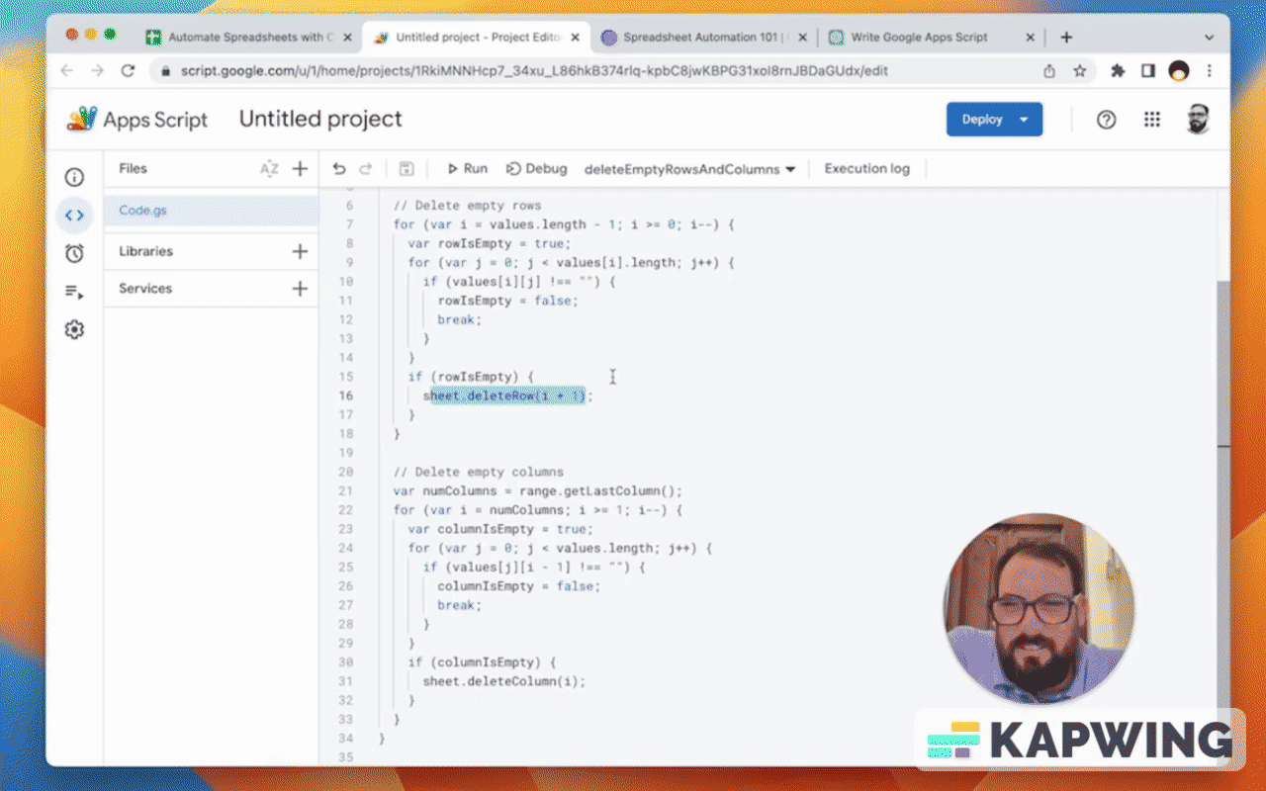Click browser Forward arrow
This screenshot has height=791, width=1266.
pos(97,71)
